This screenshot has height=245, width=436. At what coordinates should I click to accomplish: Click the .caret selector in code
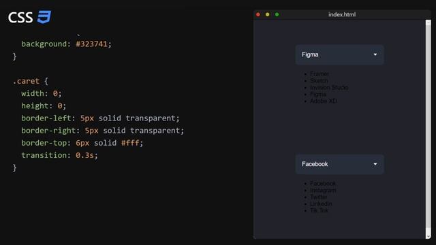point(26,81)
